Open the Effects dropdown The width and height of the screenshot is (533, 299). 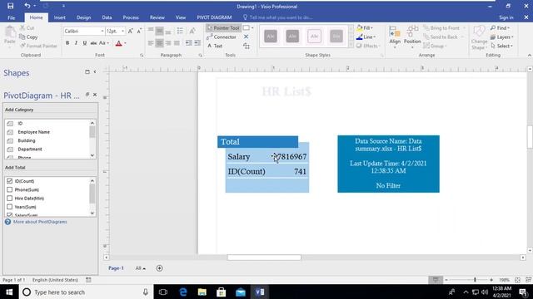[368, 46]
